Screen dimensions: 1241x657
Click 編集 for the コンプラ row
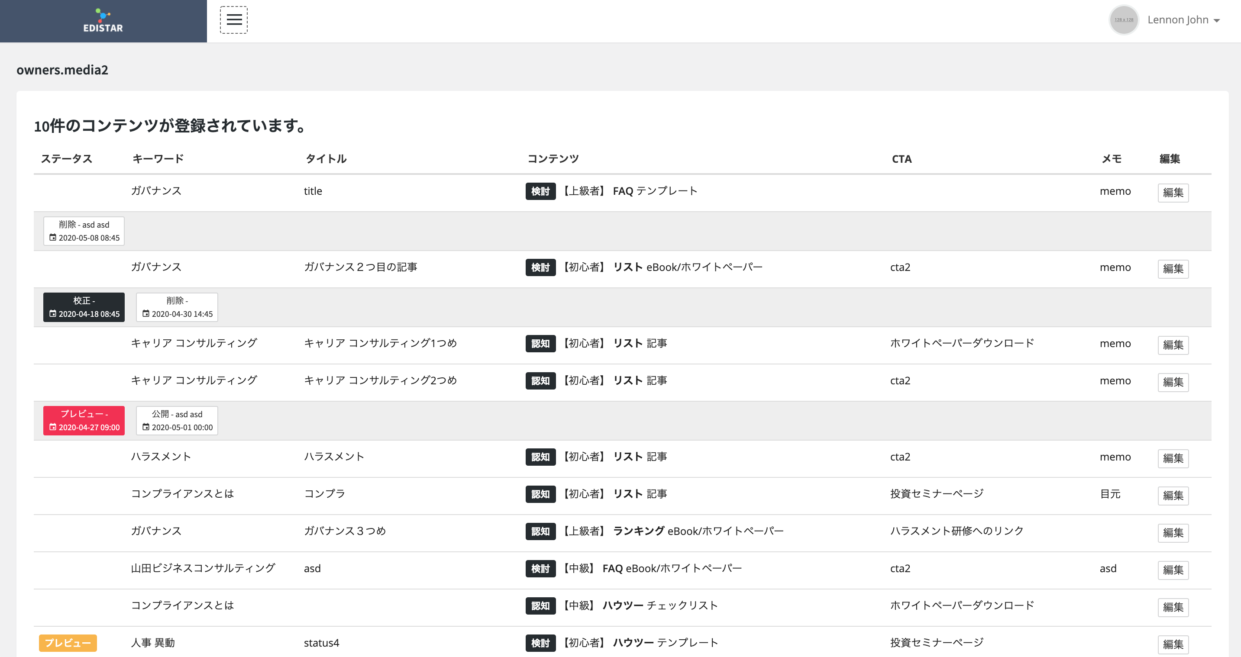point(1173,495)
